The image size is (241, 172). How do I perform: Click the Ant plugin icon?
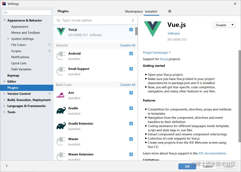tap(61, 95)
